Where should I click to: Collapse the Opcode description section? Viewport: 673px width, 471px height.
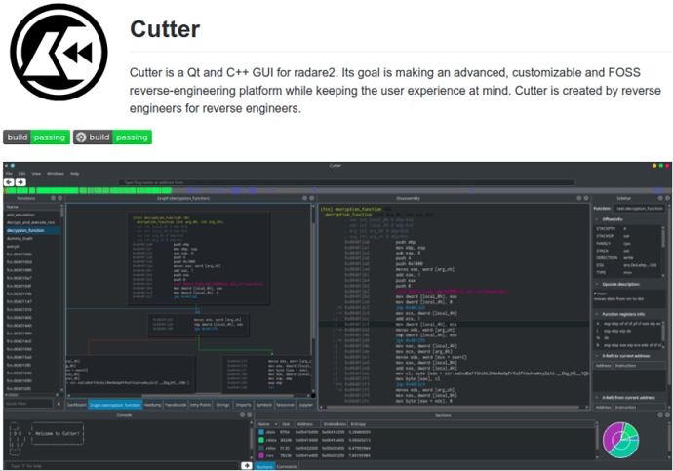pyautogui.click(x=597, y=284)
